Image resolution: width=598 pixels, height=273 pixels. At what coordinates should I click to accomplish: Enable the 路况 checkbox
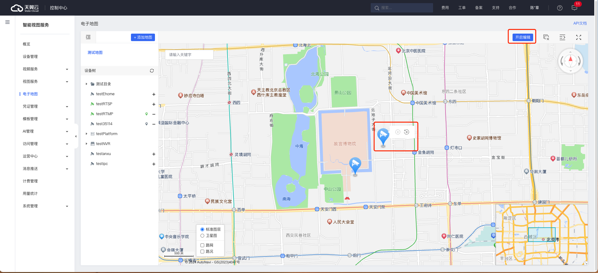tap(202, 252)
